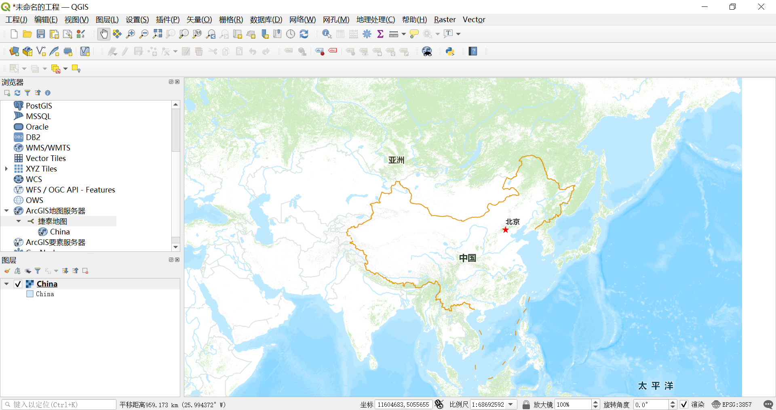The image size is (776, 410).
Task: Open the Temporal Controller clock icon
Action: 291,34
